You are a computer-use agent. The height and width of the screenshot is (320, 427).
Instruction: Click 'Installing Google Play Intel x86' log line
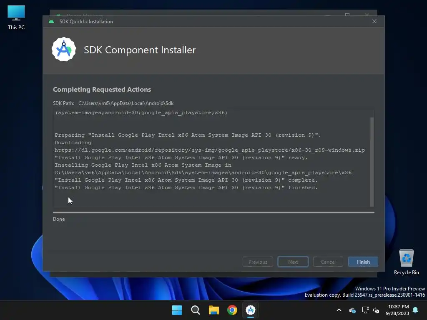click(x=143, y=165)
